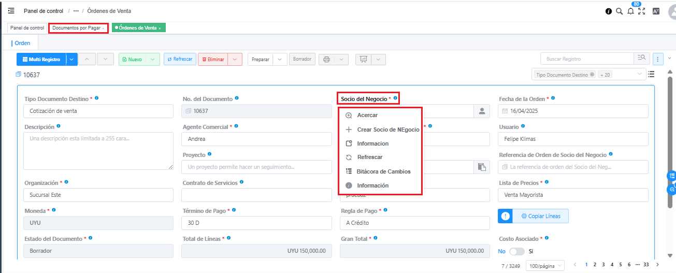Select Crear Socio de Negocio menu option
This screenshot has height=273, width=676.
387,130
